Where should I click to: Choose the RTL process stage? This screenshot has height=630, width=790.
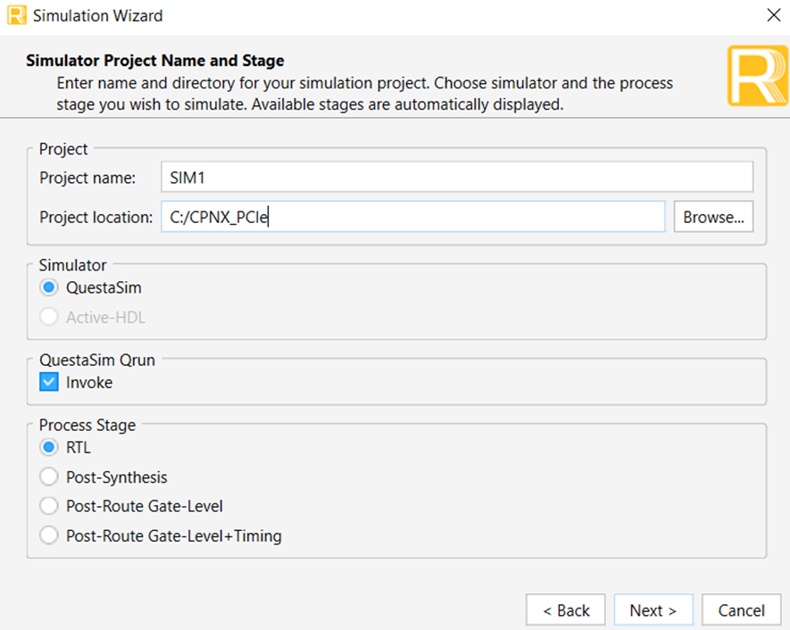coord(50,448)
